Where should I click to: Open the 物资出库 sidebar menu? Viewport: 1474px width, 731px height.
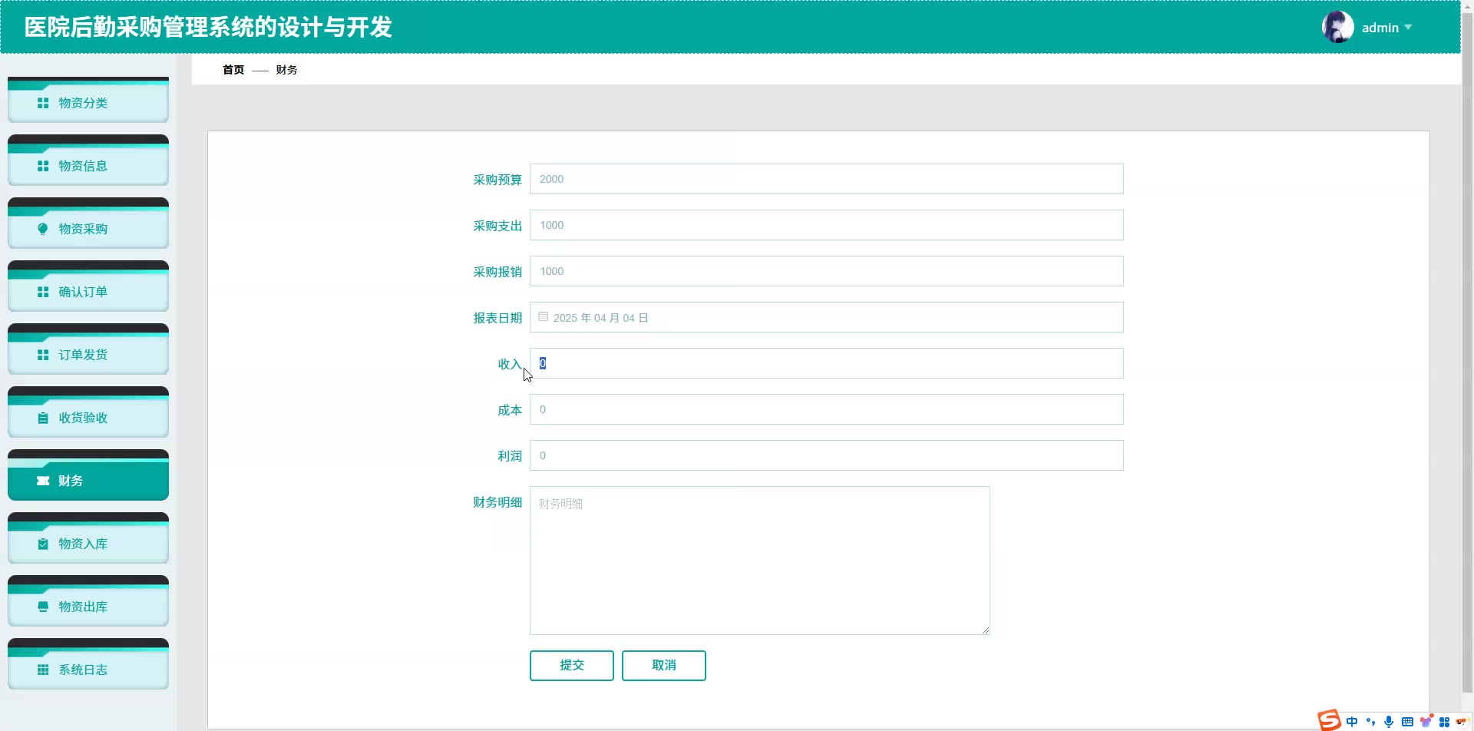88,601
